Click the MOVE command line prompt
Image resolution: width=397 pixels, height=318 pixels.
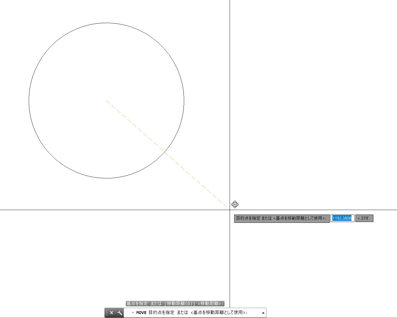[192, 313]
